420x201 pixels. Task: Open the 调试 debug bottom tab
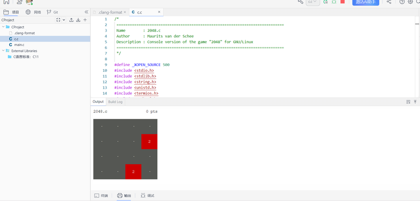[148, 196]
